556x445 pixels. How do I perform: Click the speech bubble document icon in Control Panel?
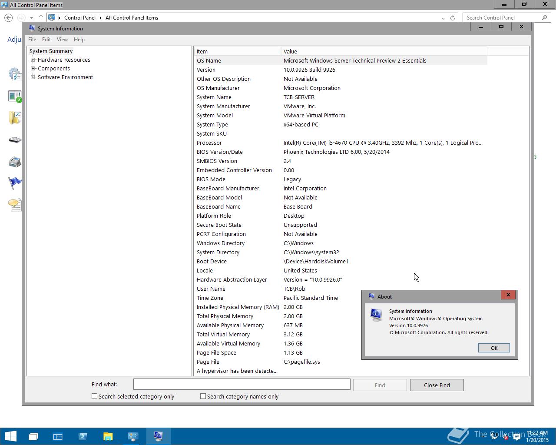[x=15, y=205]
